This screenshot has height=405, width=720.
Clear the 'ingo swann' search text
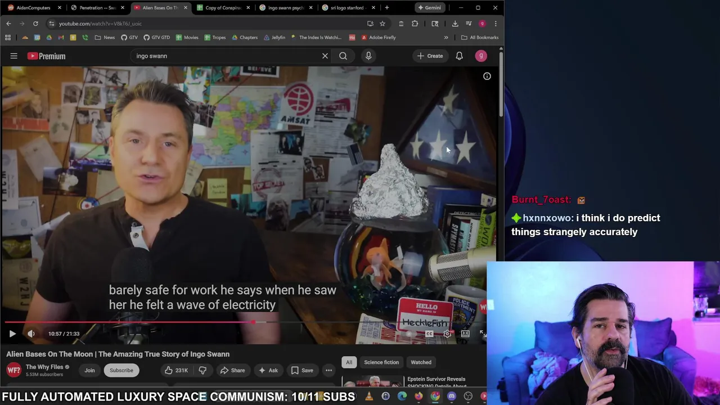coord(325,56)
